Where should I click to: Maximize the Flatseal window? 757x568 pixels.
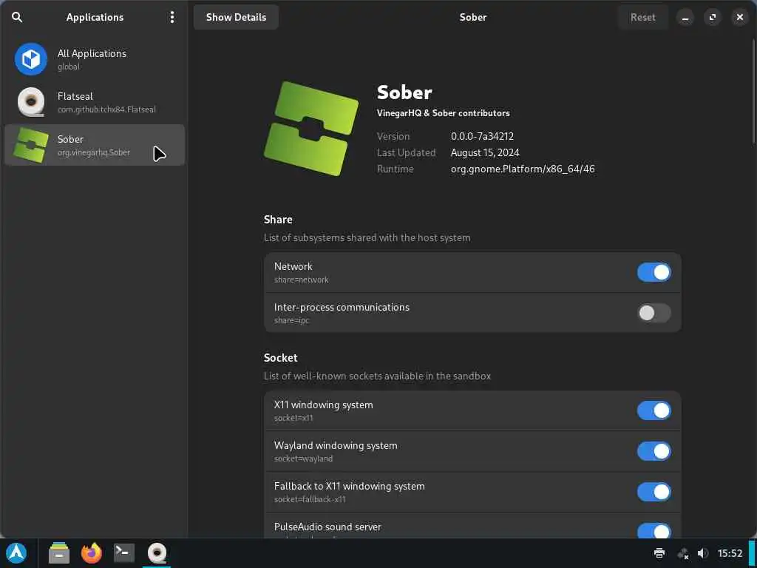(x=712, y=18)
